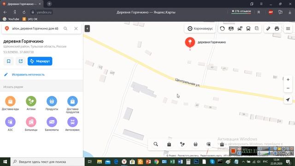Viewport: 295px width, 166px height.
Task: Open the browser settings menu icon
Action: 261,4
